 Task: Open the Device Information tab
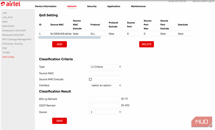tap(46, 6)
